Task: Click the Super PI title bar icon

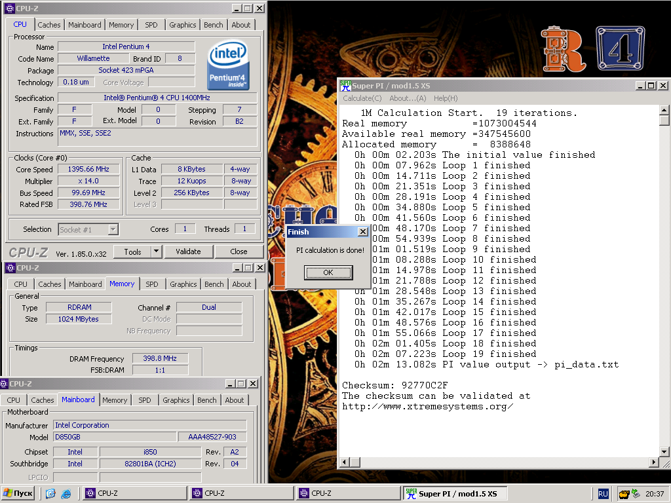Action: coord(345,86)
